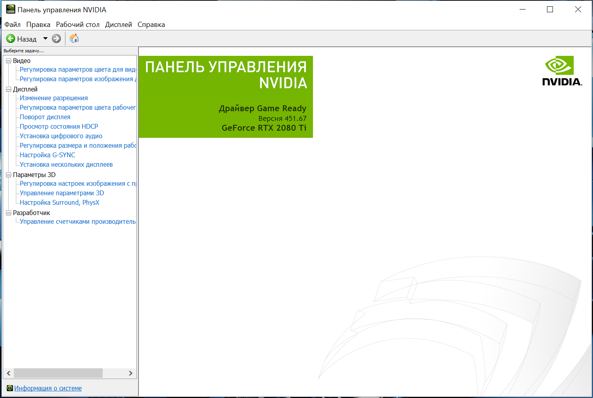This screenshot has width=593, height=398.
Task: Open the Файл menu
Action: 12,25
